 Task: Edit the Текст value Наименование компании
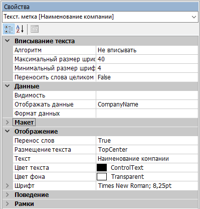pos(147,159)
